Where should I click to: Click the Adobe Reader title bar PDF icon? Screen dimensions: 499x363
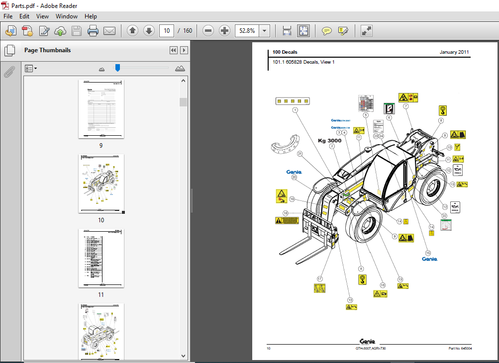point(5,6)
